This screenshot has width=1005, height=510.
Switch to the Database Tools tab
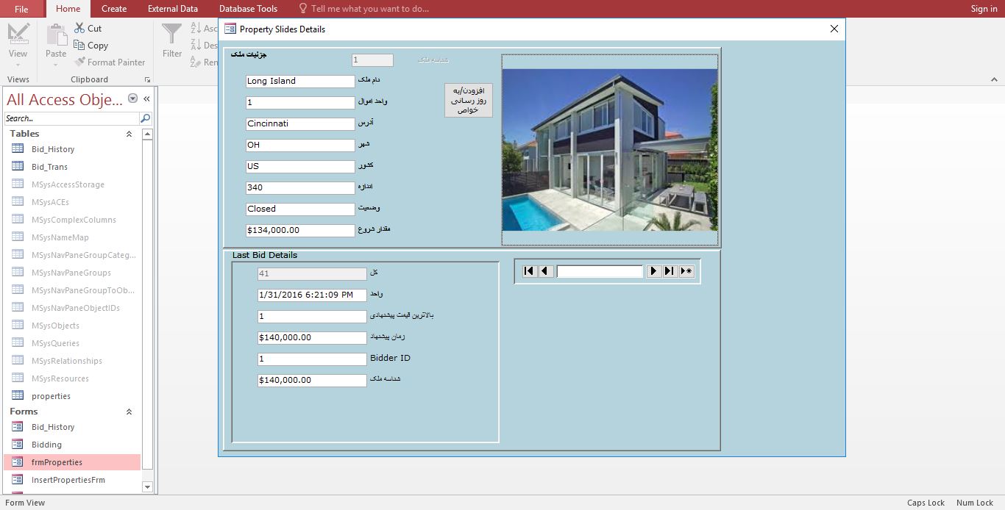[x=249, y=9]
